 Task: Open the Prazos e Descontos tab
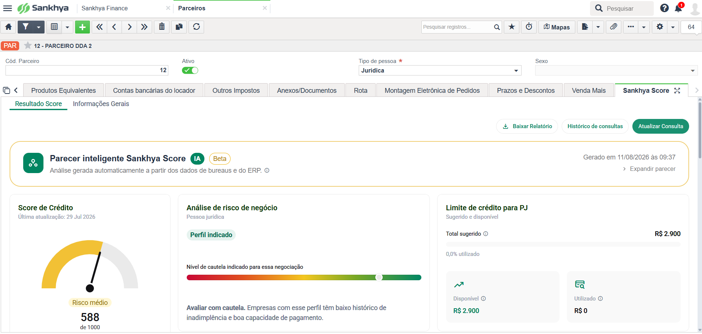click(526, 91)
